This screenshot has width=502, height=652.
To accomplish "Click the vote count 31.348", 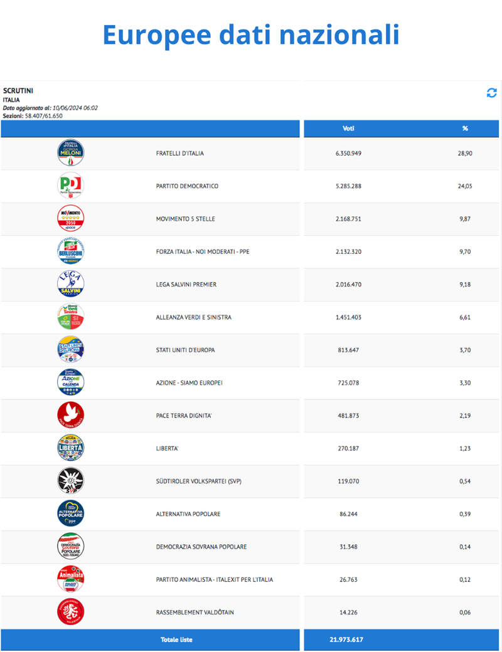I will tap(348, 547).
